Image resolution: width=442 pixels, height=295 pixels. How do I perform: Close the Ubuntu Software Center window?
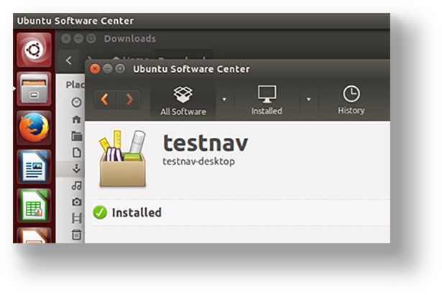pos(95,69)
